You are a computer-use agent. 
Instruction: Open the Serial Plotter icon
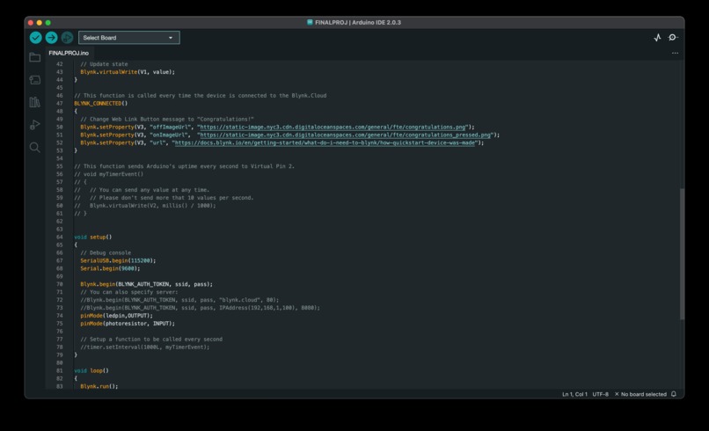(x=657, y=38)
